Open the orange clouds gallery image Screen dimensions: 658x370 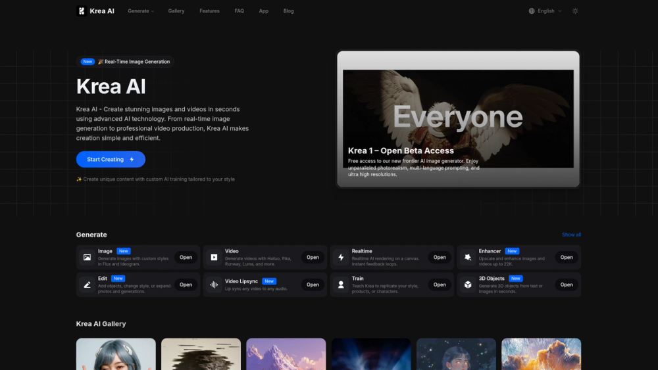(542, 354)
